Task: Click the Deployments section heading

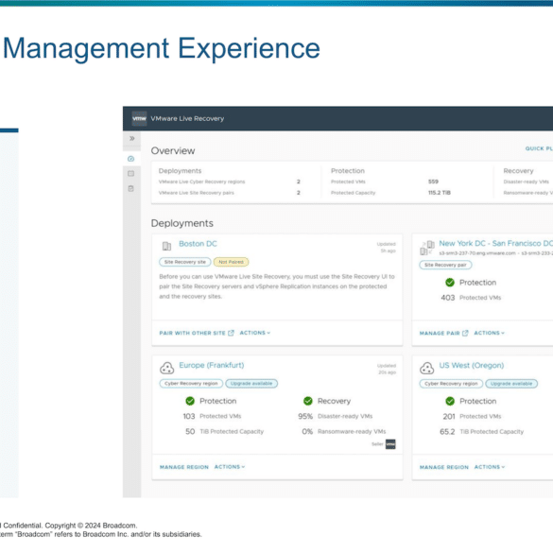Action: coord(182,223)
